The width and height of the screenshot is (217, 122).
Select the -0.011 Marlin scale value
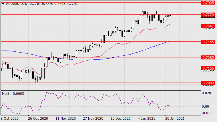[x=207, y=113]
